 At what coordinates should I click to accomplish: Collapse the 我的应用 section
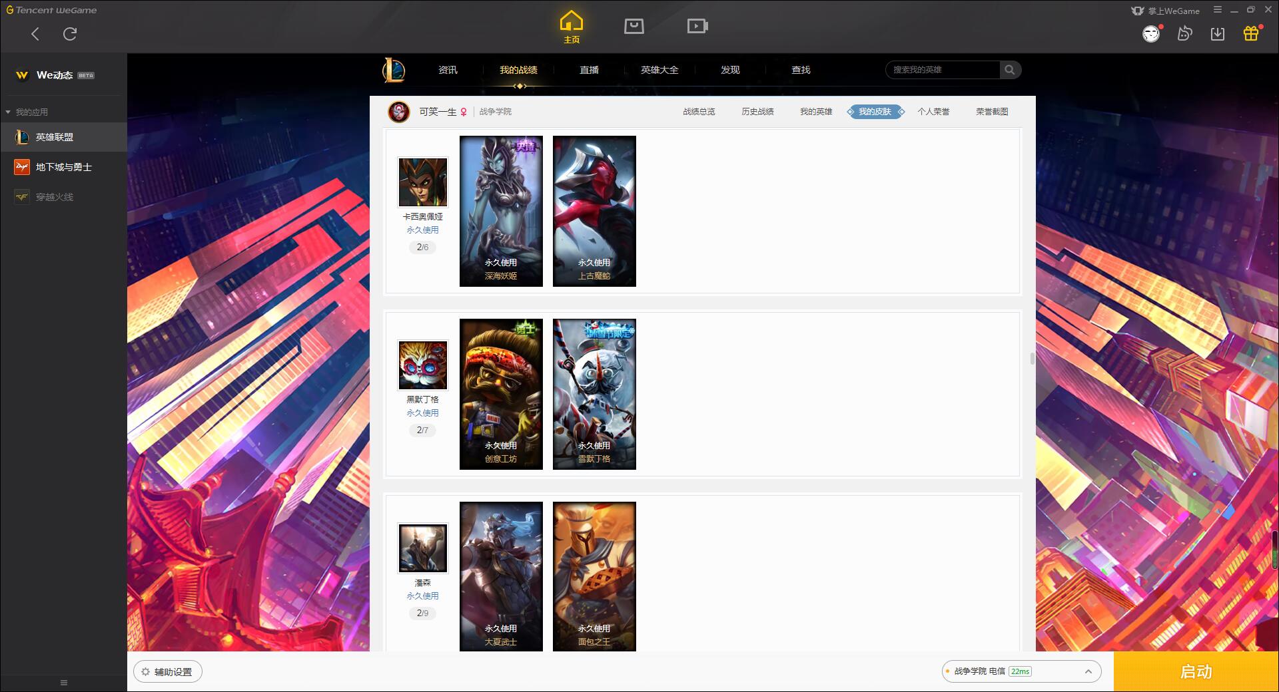[27, 112]
